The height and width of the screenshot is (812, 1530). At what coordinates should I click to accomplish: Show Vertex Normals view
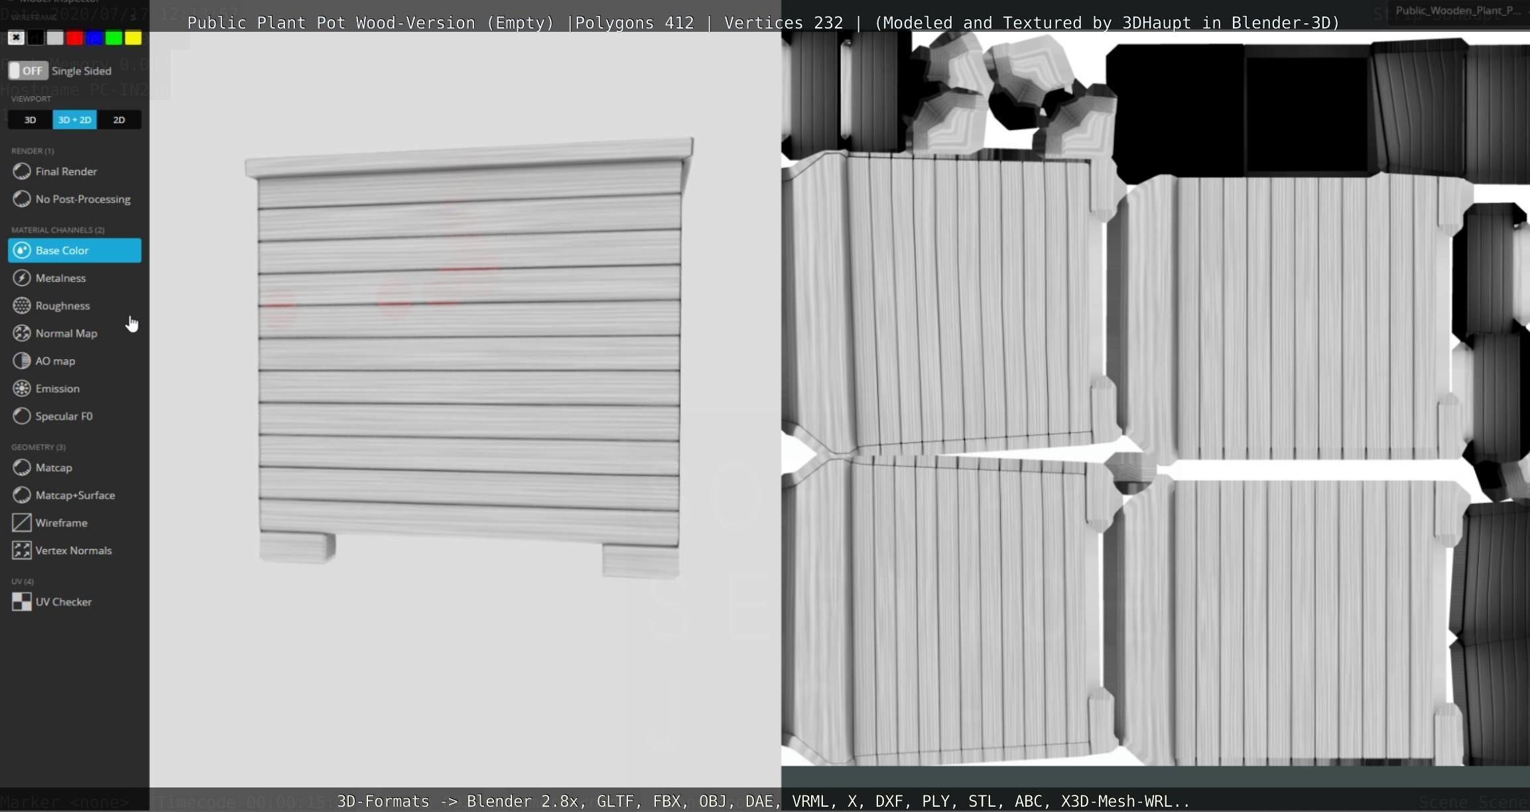point(73,551)
